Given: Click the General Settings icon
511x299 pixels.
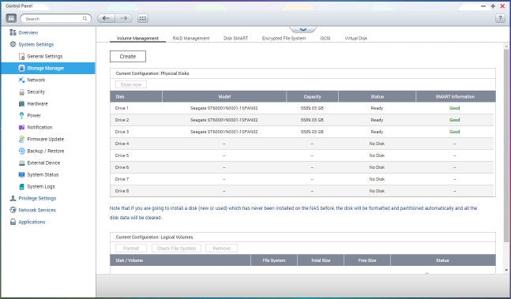Looking at the screenshot, I should [22, 56].
